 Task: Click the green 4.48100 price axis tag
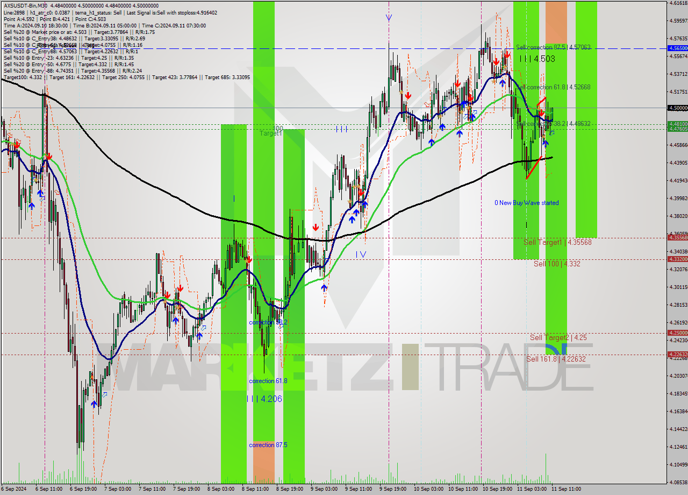point(677,124)
